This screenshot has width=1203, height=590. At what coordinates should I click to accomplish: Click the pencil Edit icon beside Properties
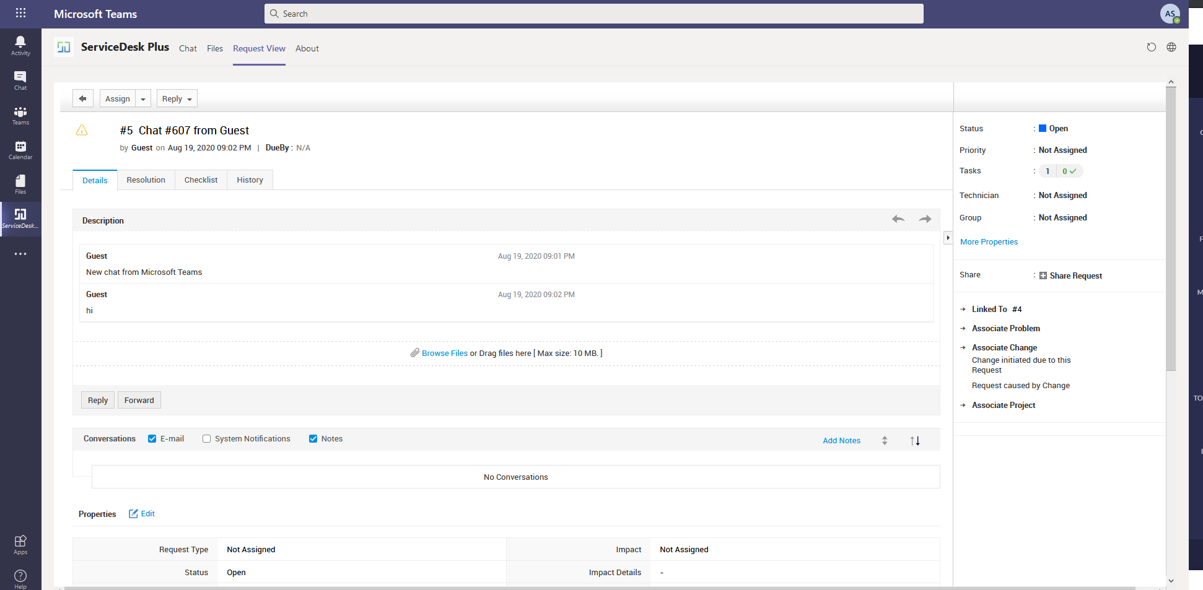pyautogui.click(x=133, y=514)
